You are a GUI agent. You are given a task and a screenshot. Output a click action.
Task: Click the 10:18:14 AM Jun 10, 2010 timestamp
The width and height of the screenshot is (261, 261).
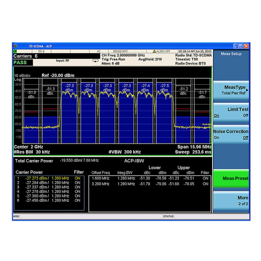coord(195,51)
